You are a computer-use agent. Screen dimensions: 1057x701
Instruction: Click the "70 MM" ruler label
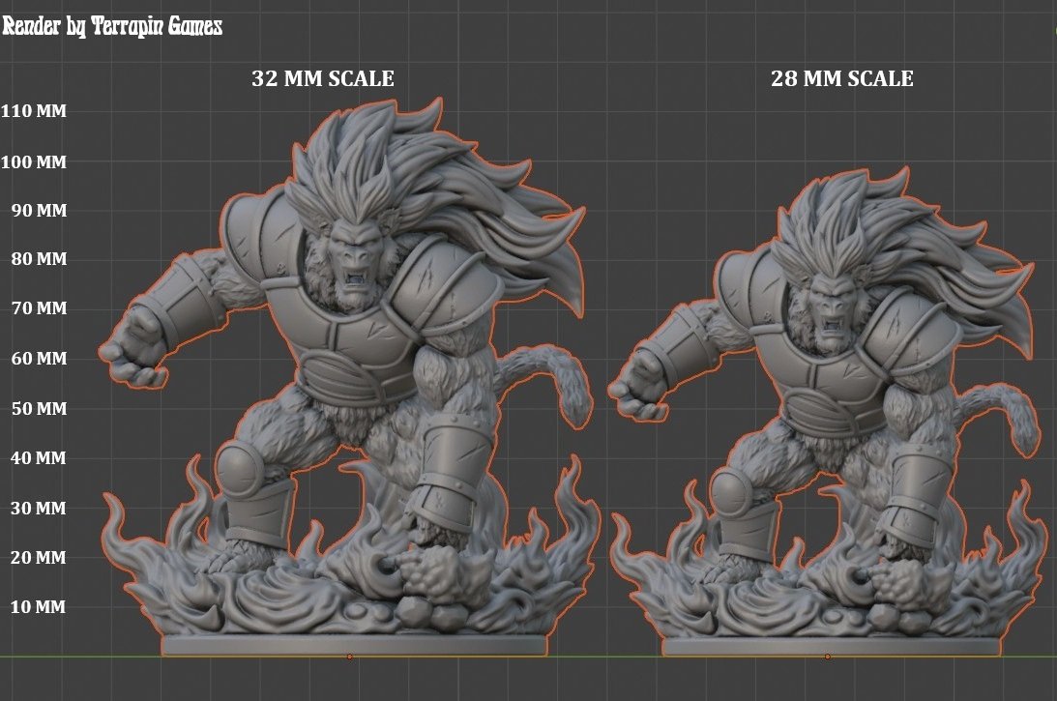click(39, 308)
